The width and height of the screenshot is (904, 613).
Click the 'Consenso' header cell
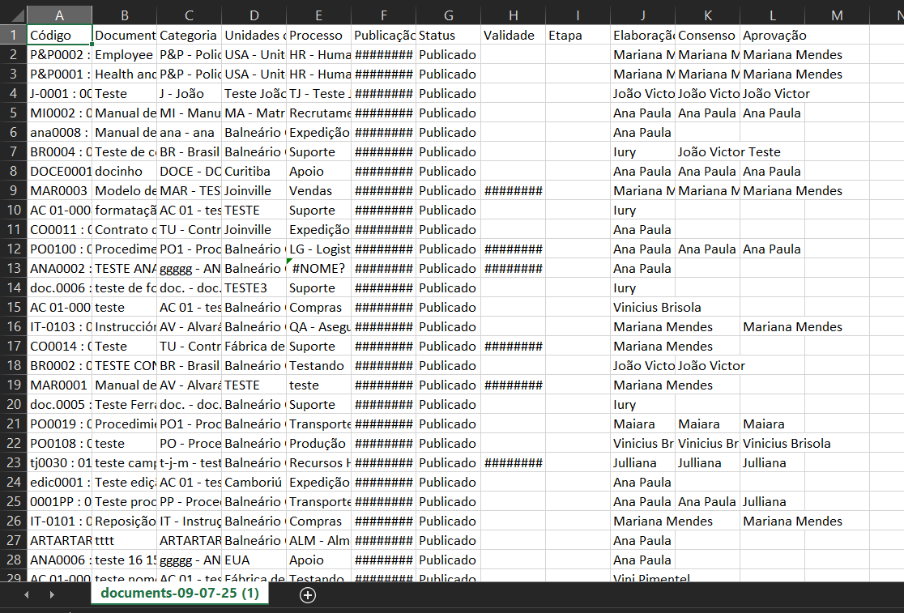707,35
